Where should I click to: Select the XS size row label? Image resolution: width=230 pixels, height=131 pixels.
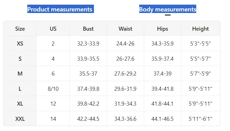click(x=20, y=44)
